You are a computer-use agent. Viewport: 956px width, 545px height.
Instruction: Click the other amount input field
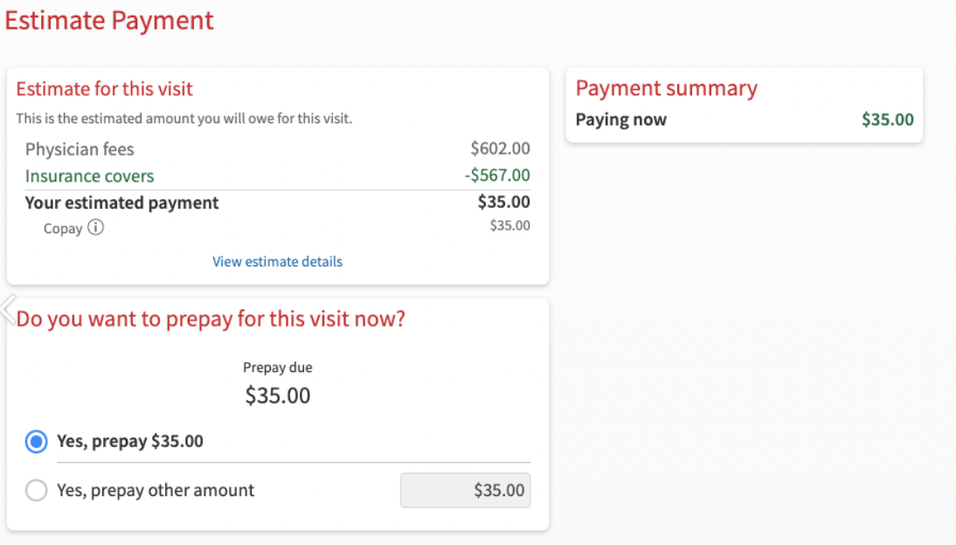[465, 491]
